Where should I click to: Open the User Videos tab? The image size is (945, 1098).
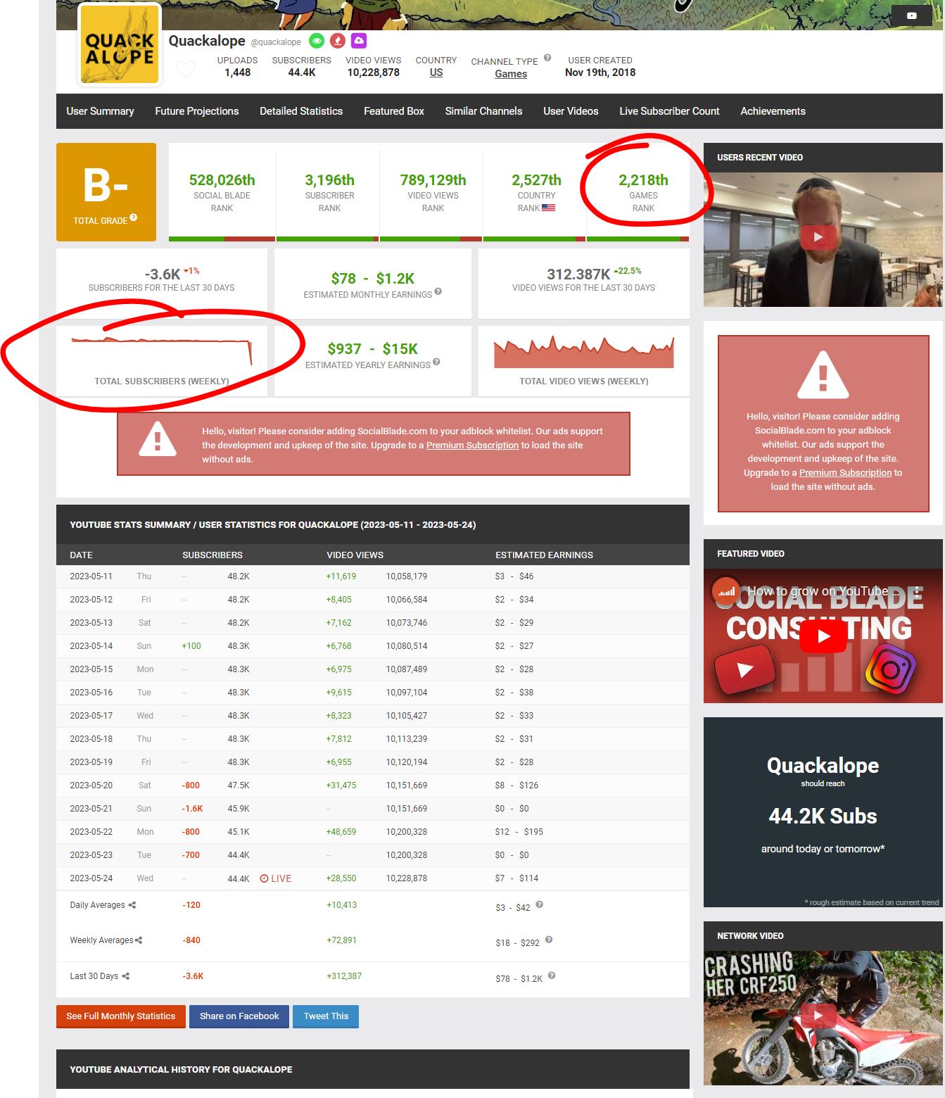(x=571, y=111)
